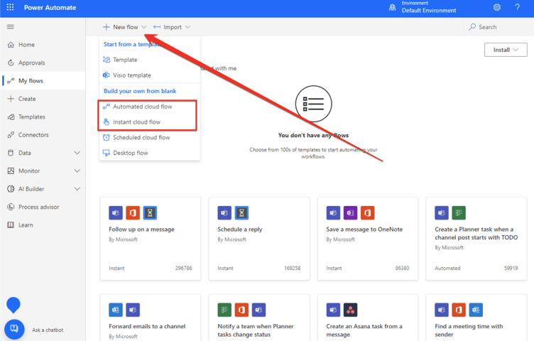Click Ask a chatbot label

pyautogui.click(x=48, y=330)
